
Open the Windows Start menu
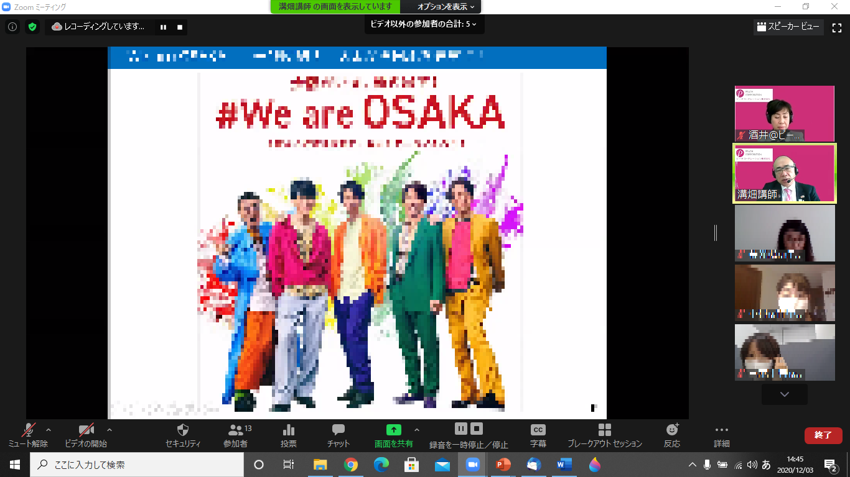click(15, 465)
